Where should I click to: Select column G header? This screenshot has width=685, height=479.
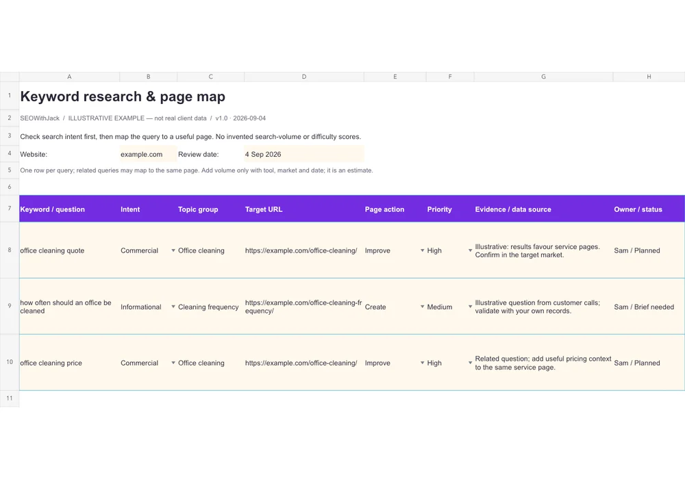(x=543, y=77)
